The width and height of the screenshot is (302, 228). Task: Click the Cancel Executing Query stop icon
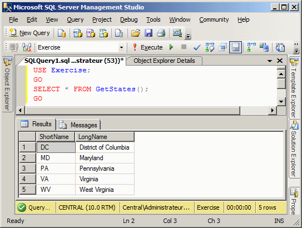coord(184,47)
